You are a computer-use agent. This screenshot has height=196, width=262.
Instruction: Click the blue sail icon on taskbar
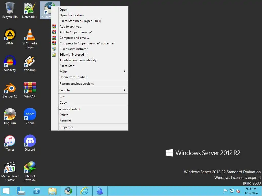pos(100,191)
